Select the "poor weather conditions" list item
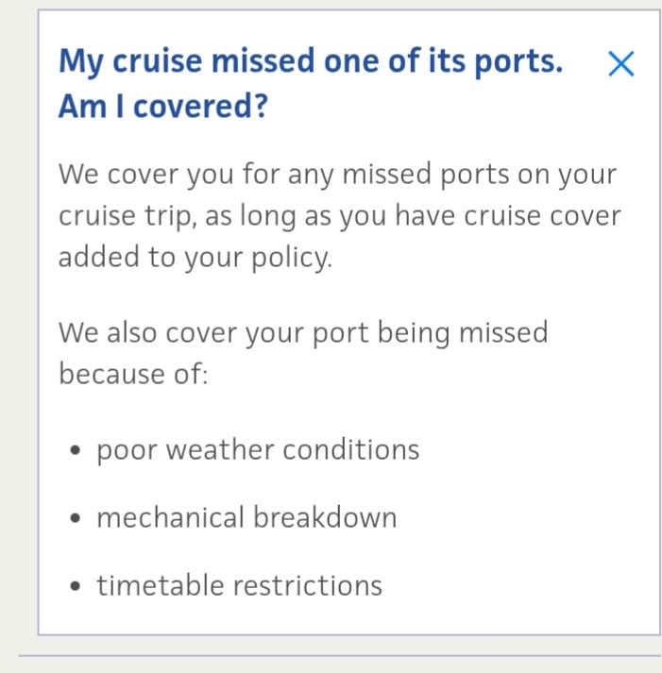Viewport: 662px width, 673px height. [x=258, y=449]
